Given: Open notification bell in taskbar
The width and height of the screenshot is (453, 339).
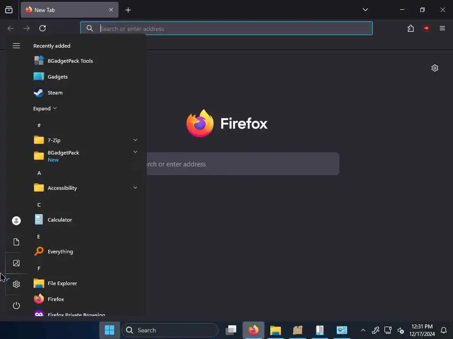Looking at the screenshot, I should tap(444, 330).
